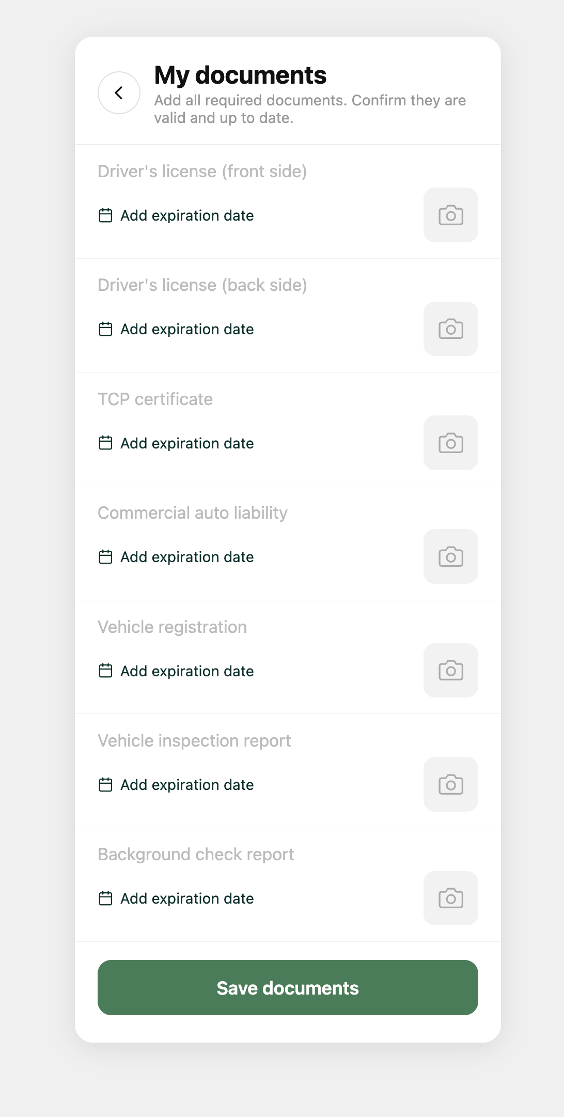Image resolution: width=564 pixels, height=1117 pixels.
Task: Click calendar icon under Driver's license front side
Action: click(x=105, y=215)
